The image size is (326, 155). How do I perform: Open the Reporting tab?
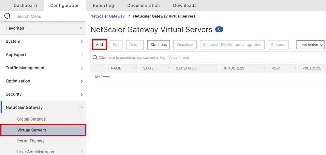pos(103,6)
